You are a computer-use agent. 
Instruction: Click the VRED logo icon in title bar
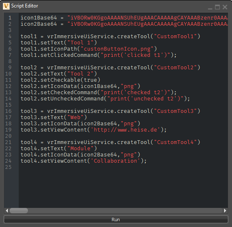(6, 6)
